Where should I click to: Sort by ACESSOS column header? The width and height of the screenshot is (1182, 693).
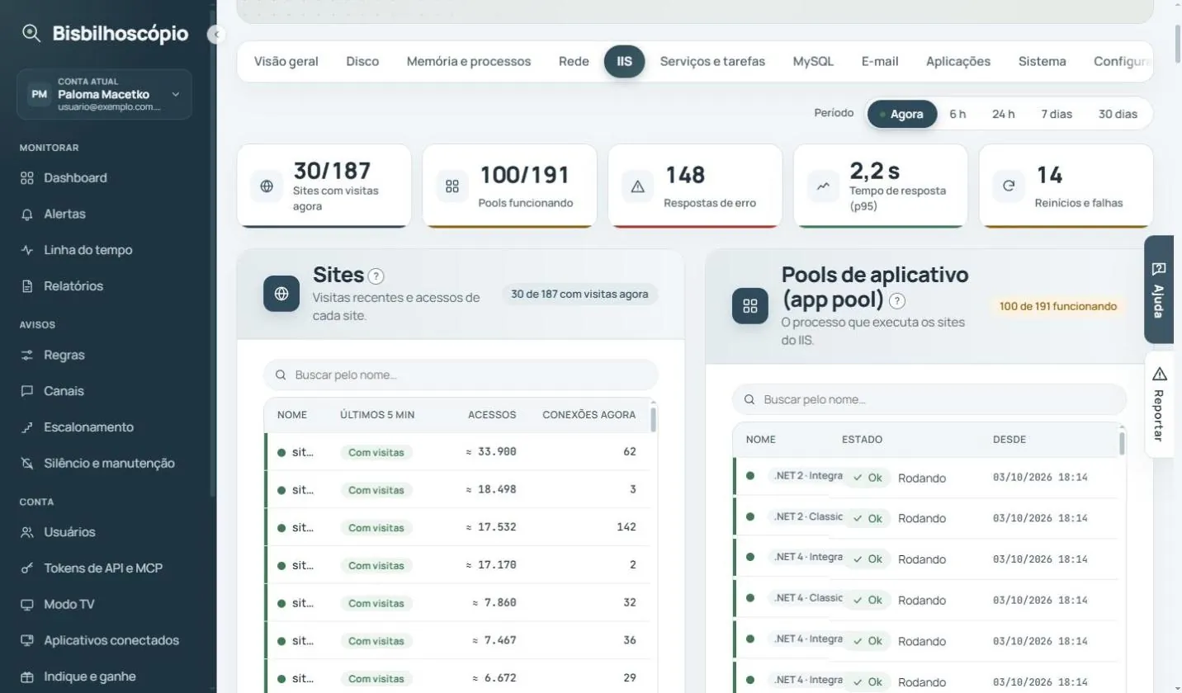pos(492,415)
